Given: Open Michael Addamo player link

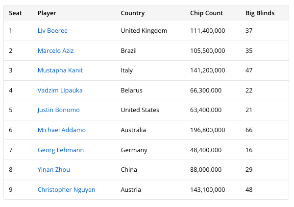Looking at the screenshot, I should coord(61,130).
